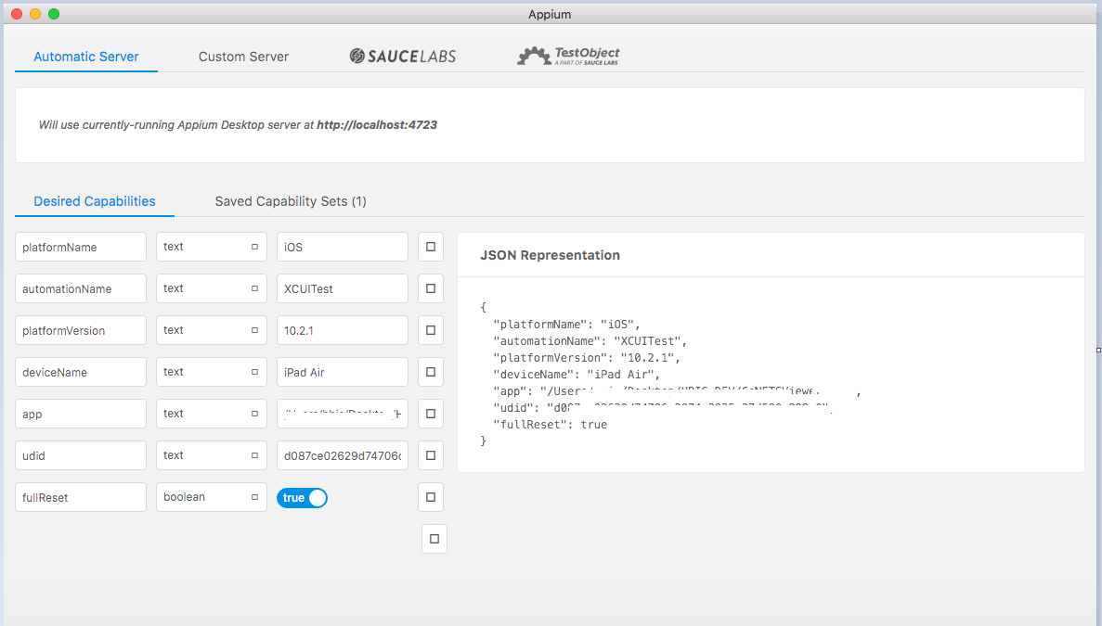
Task: Add a new capability row
Action: [x=434, y=539]
